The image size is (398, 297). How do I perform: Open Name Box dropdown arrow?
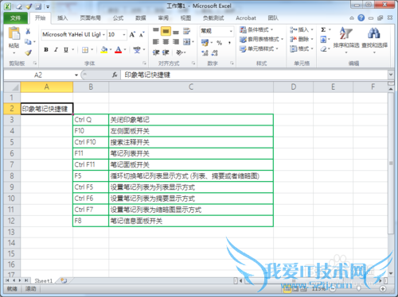coord(76,75)
